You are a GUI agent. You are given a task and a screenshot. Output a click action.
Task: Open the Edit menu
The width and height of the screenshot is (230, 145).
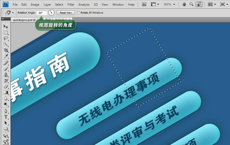(x=24, y=5)
